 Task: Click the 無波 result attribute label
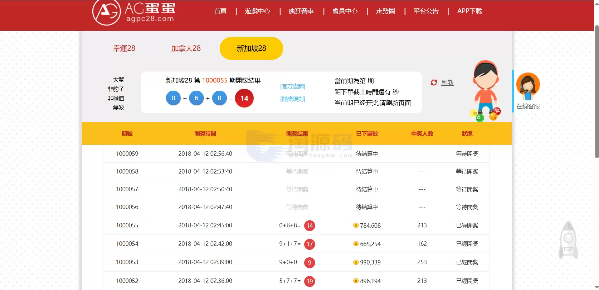click(x=119, y=107)
